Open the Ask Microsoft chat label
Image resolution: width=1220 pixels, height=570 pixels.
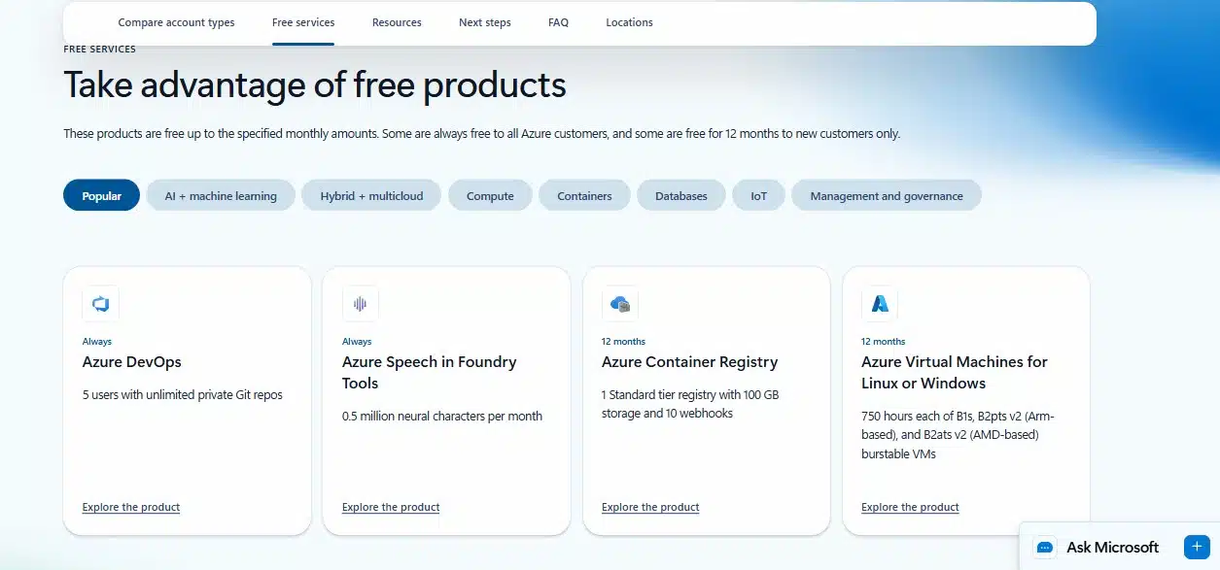[x=1113, y=547]
